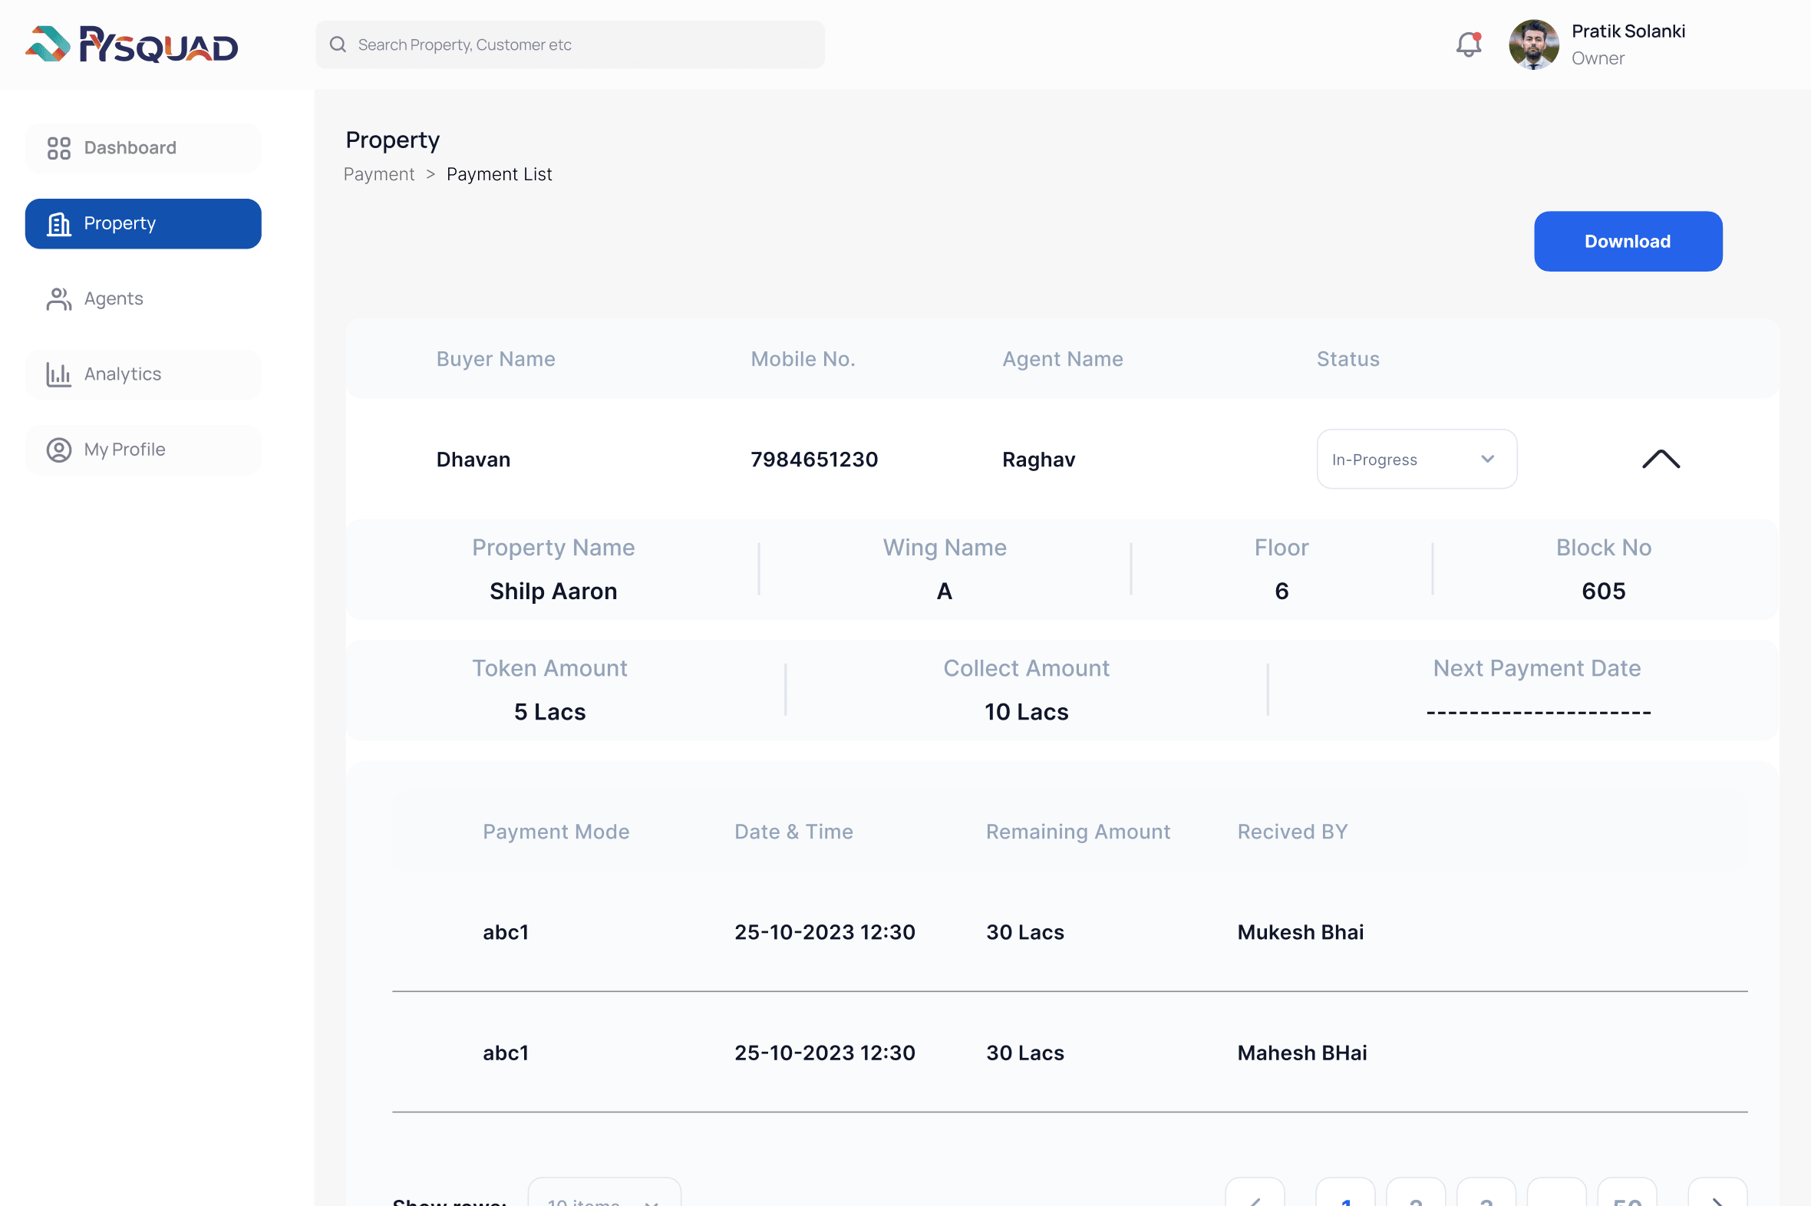Collapse Dhavan's payment details row
This screenshot has width=1811, height=1206.
coord(1661,460)
